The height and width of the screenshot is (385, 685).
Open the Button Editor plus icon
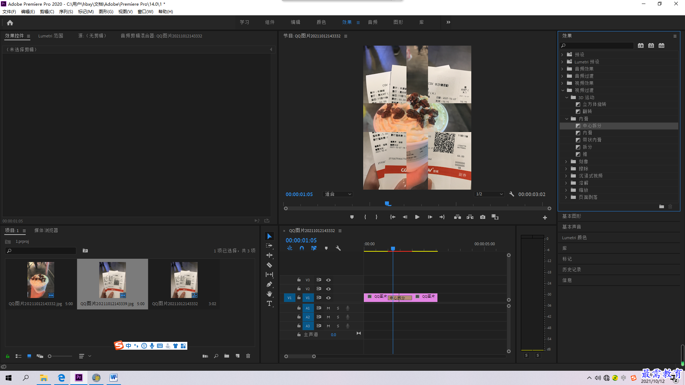point(545,217)
